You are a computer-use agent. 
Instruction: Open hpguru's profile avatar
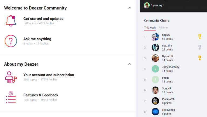(155, 37)
